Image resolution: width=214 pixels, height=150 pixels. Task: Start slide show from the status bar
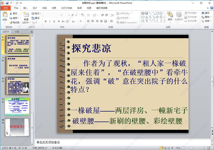(172, 148)
